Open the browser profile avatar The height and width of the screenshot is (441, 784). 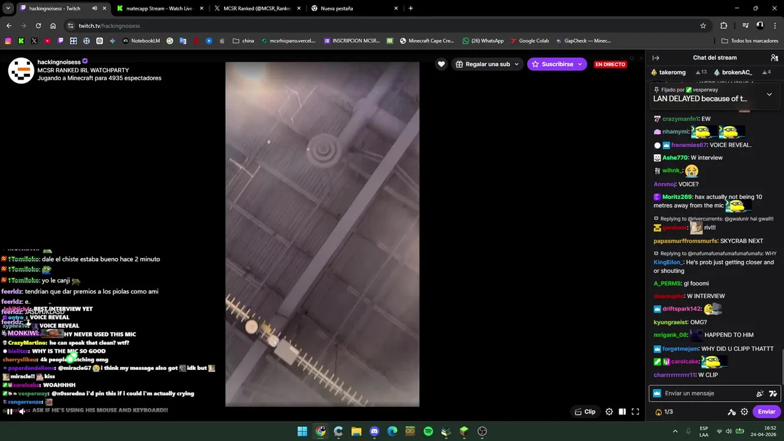(x=760, y=26)
